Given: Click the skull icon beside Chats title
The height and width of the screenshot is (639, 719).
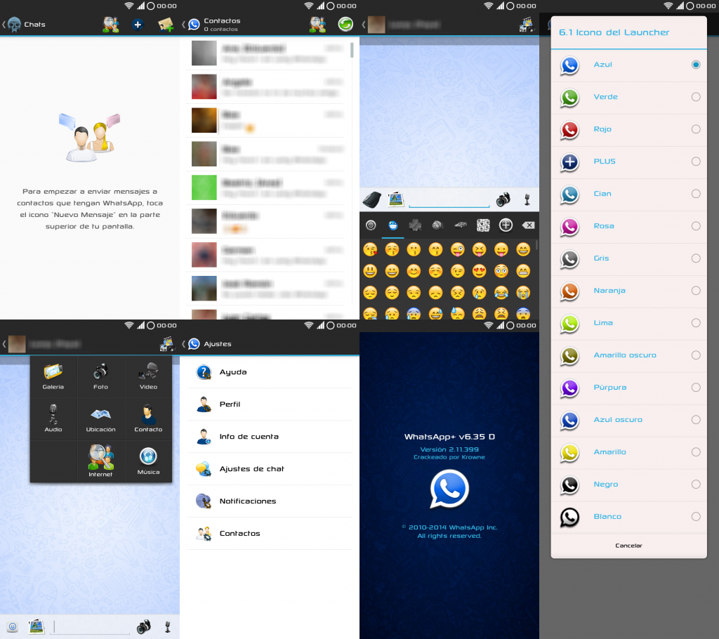Looking at the screenshot, I should point(15,25).
